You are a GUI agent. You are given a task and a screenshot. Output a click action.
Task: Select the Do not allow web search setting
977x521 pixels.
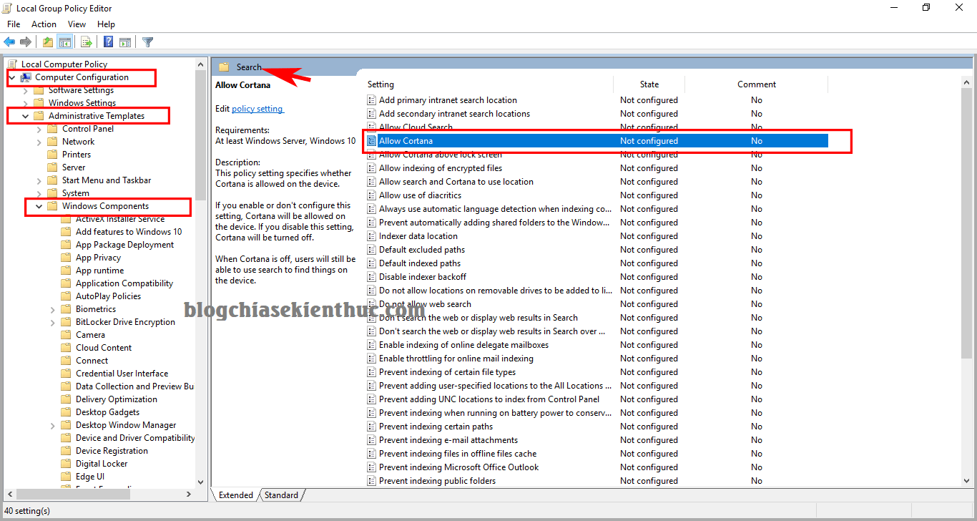pos(425,304)
